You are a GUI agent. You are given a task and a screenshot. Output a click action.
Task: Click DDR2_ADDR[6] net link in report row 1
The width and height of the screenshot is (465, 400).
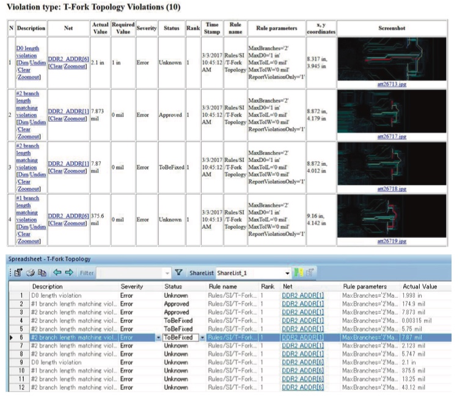[x=68, y=59]
